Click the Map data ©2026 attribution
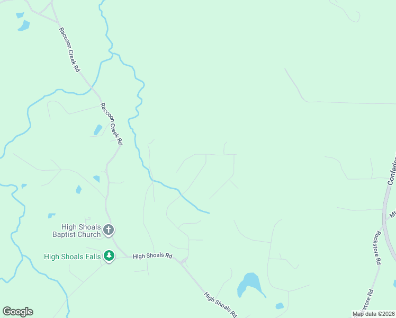This screenshot has width=396, height=318. point(374,314)
